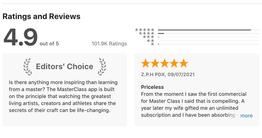Screen dimensions: 262x138
Task: Click the five-star rating distribution bar
Action: (208, 30)
